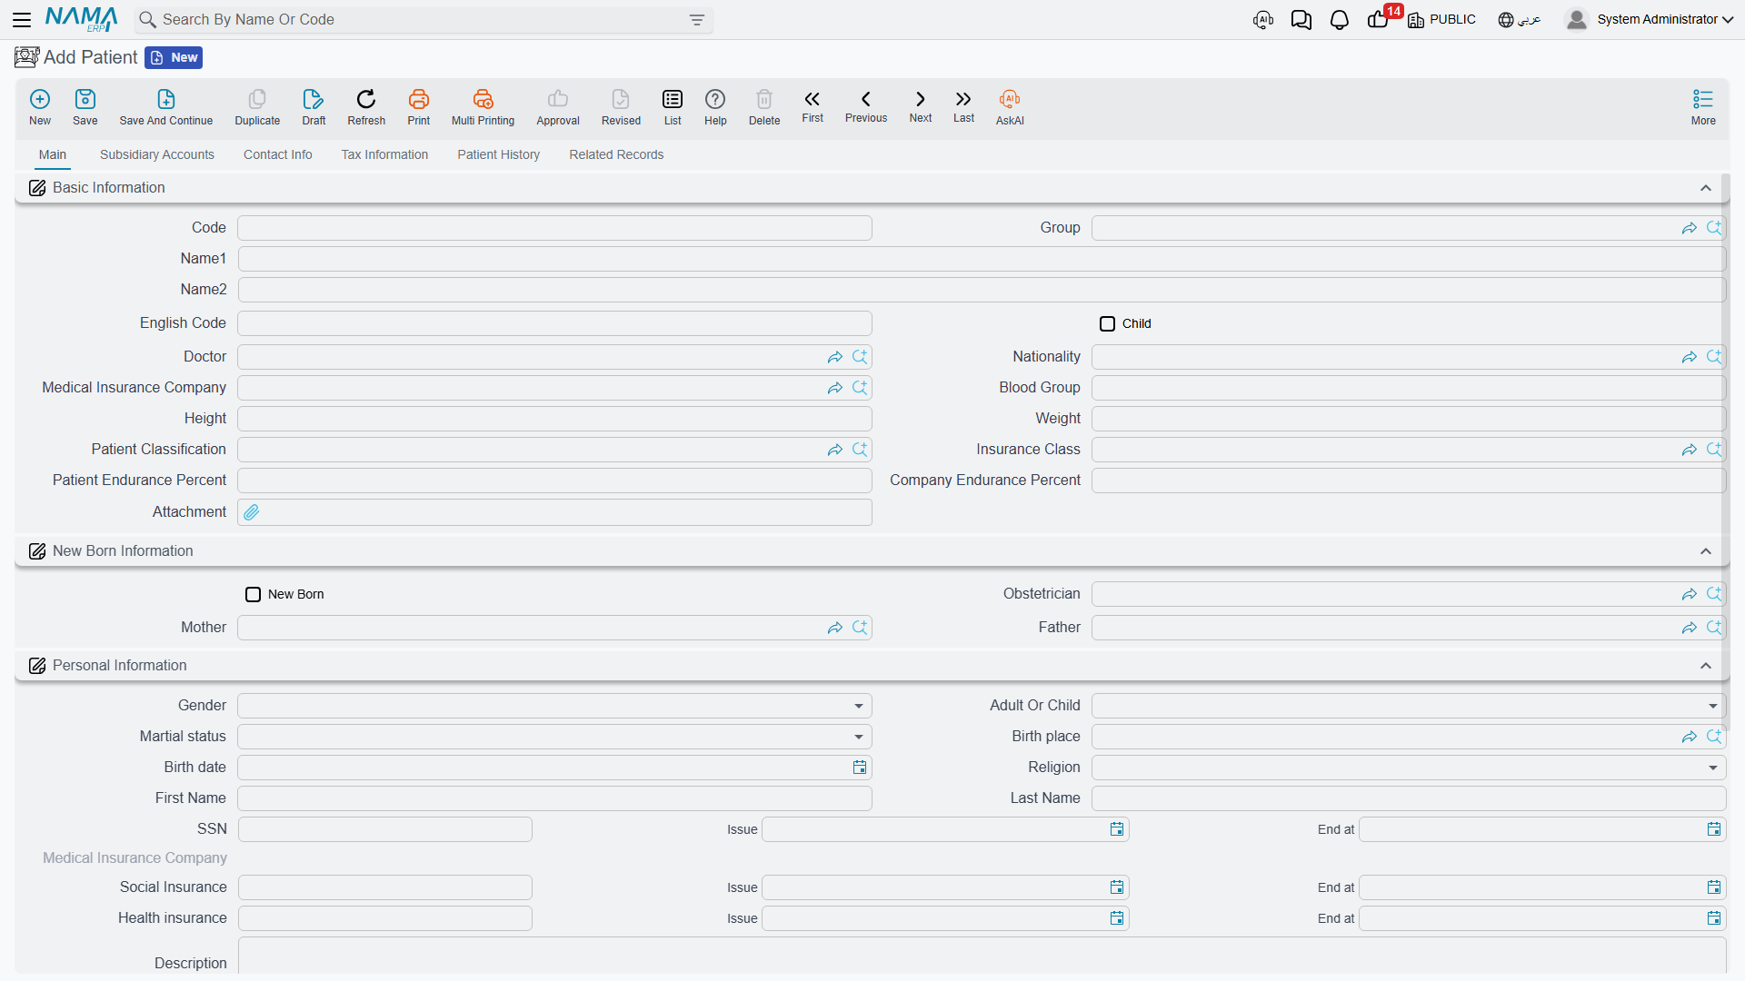Open the More options menu
The height and width of the screenshot is (981, 1745).
point(1703,107)
